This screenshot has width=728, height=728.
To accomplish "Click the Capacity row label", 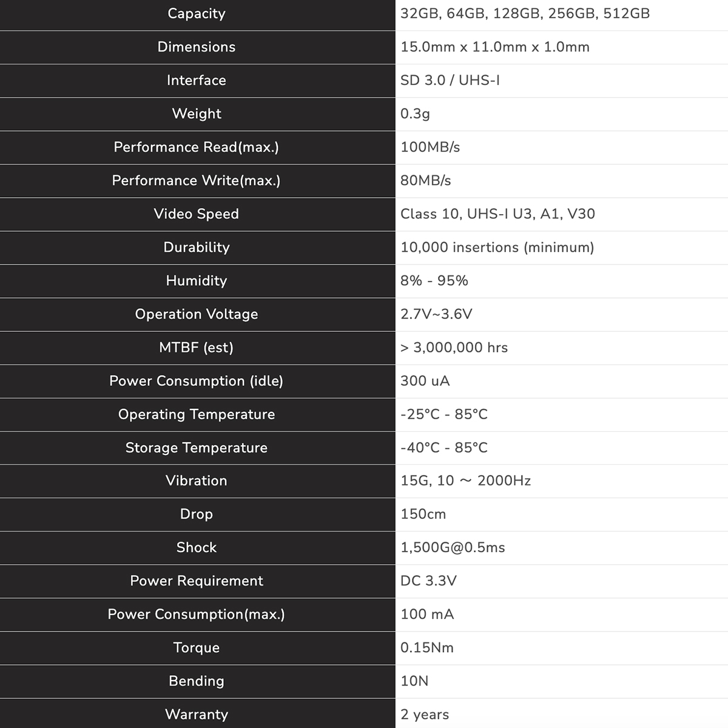I will click(x=197, y=14).
